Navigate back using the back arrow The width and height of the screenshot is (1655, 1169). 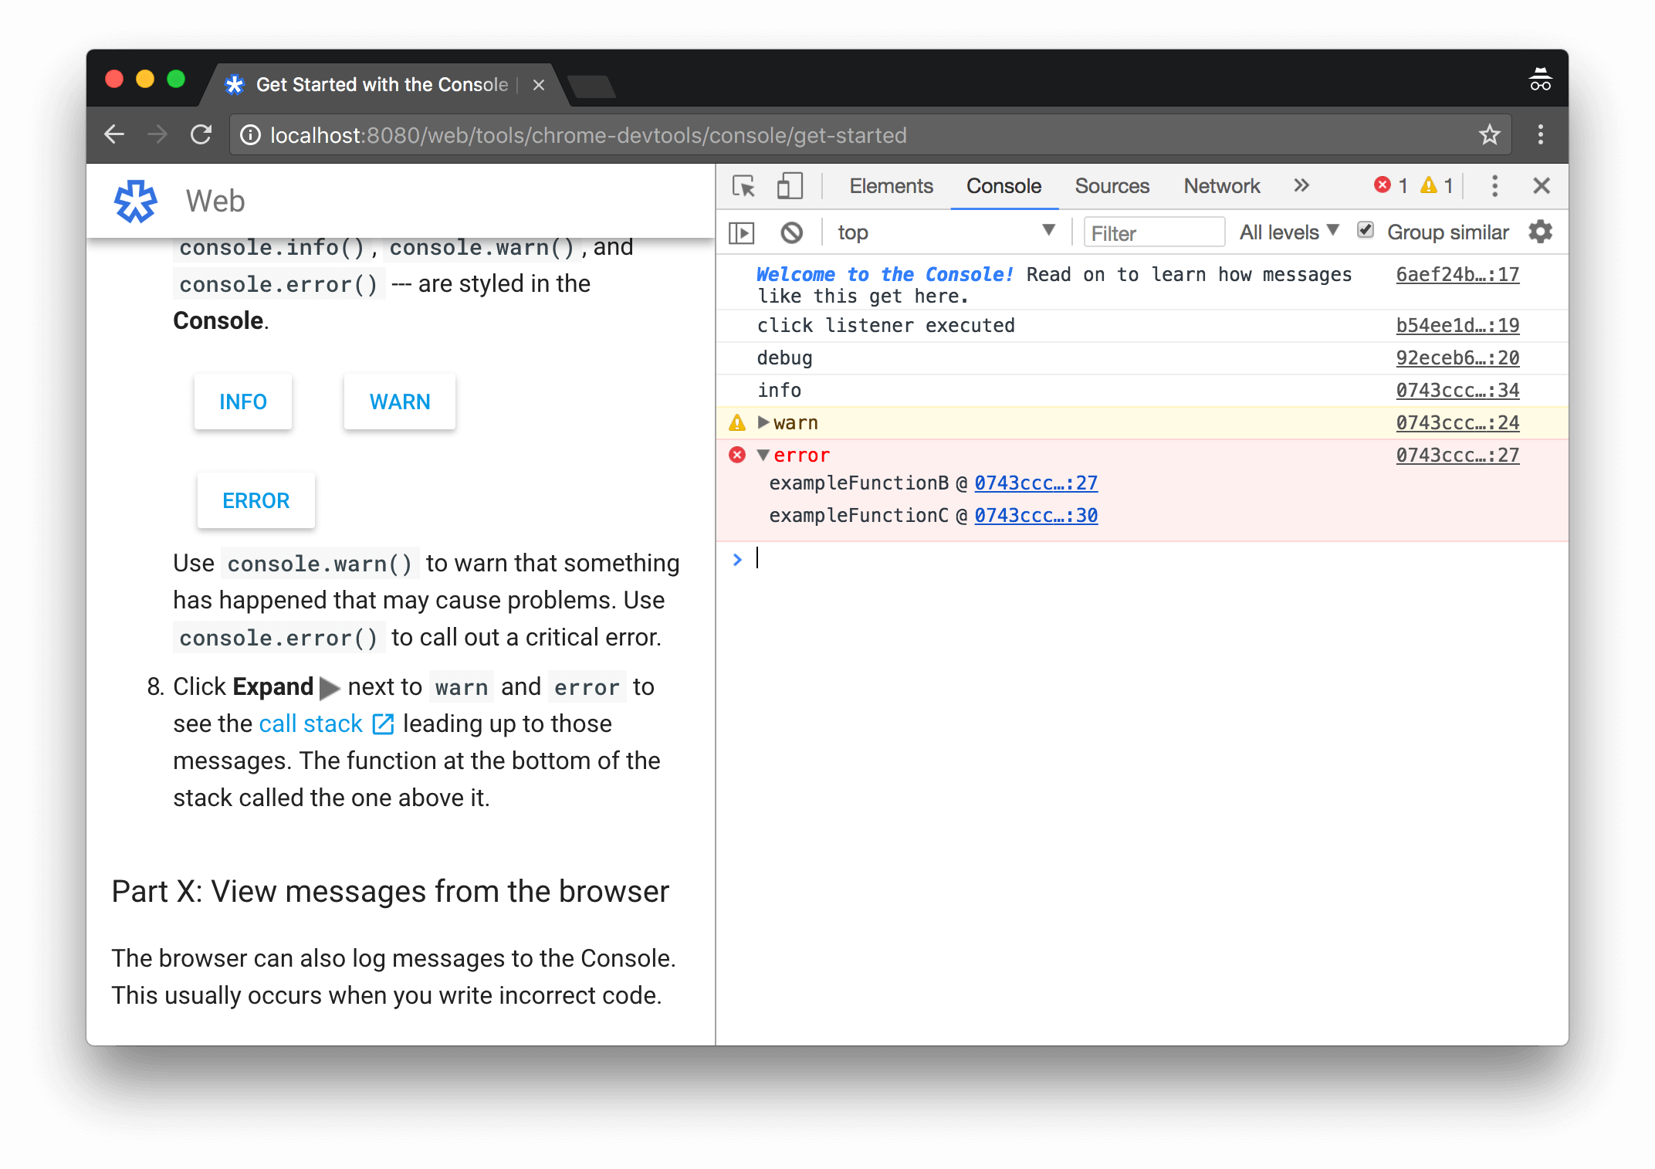(x=114, y=134)
